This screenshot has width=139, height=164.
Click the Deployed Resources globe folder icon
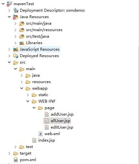(16, 56)
